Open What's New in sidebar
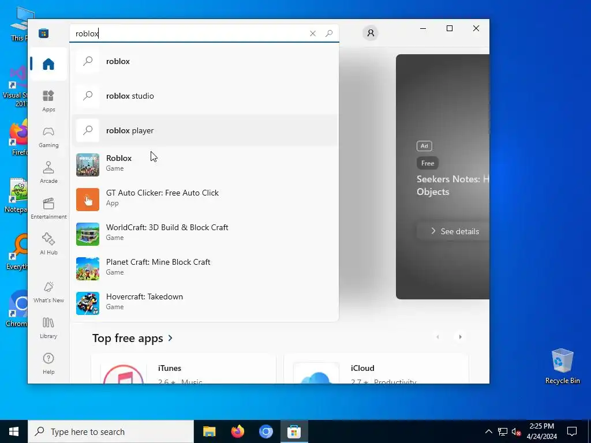This screenshot has width=591, height=443. (x=48, y=292)
